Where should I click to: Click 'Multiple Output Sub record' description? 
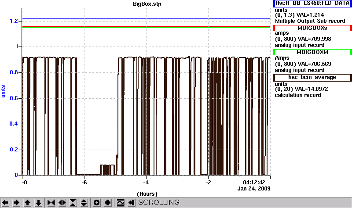pyautogui.click(x=310, y=21)
